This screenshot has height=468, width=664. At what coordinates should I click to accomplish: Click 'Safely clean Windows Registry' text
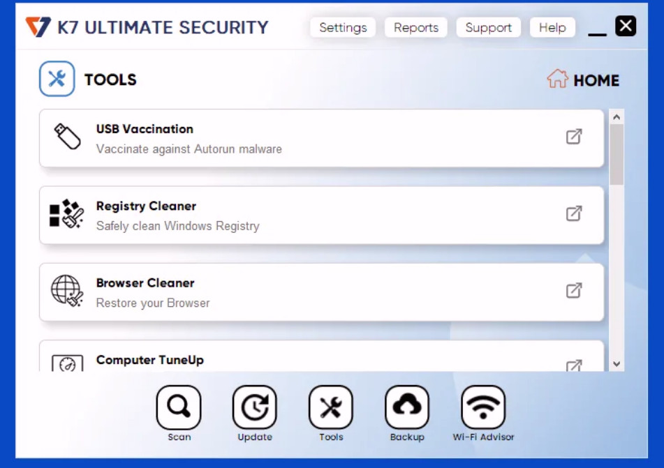tap(178, 226)
